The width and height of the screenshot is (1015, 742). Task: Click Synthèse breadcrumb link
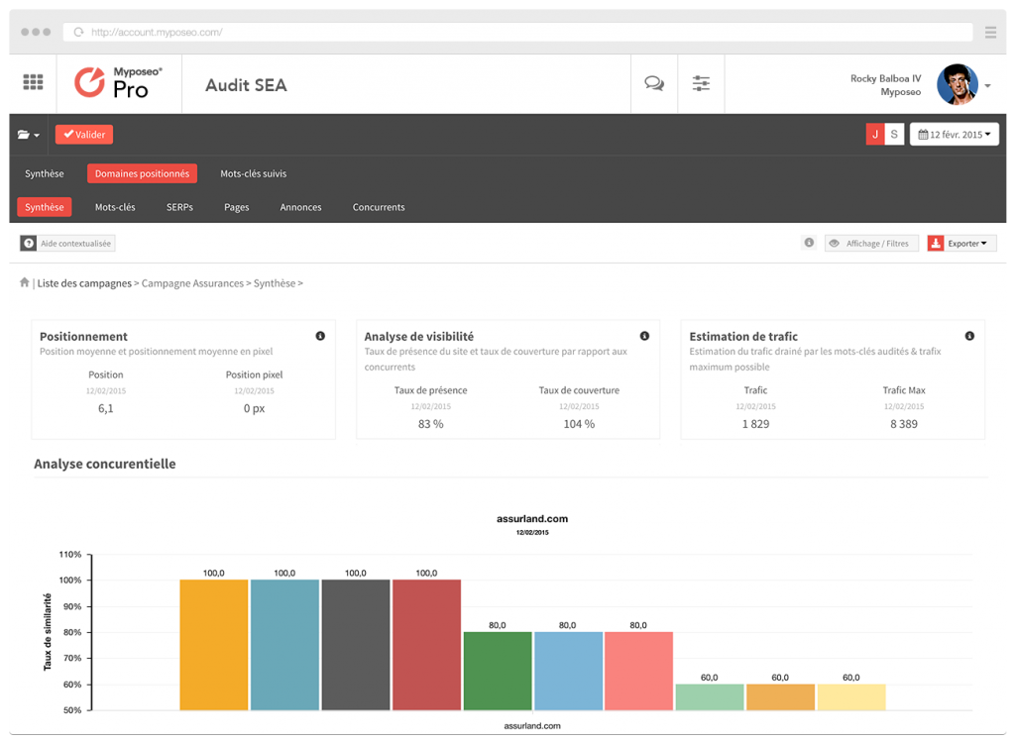[275, 283]
